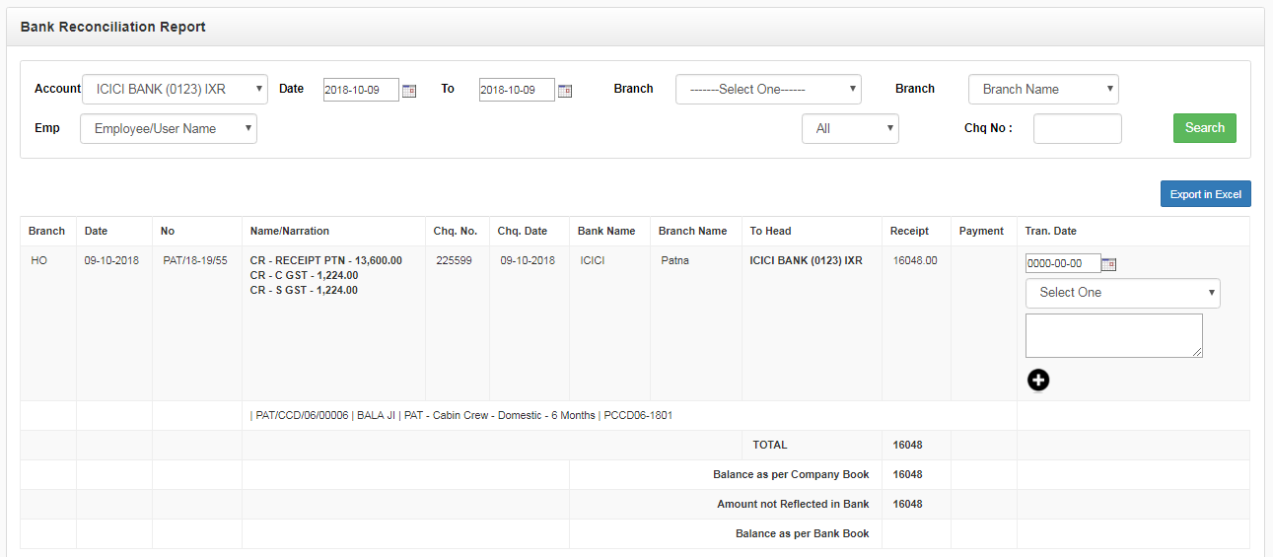
Task: Click voucher number PAT/18-19/55
Action: coord(195,260)
